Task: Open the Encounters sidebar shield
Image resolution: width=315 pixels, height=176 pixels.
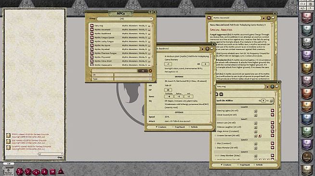Action: coord(306,106)
